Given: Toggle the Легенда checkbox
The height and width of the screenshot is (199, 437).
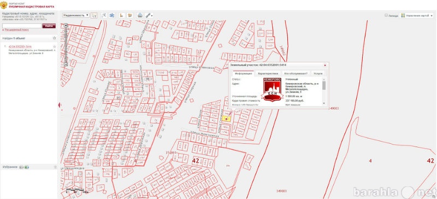Looking at the screenshot, I should [x=386, y=15].
